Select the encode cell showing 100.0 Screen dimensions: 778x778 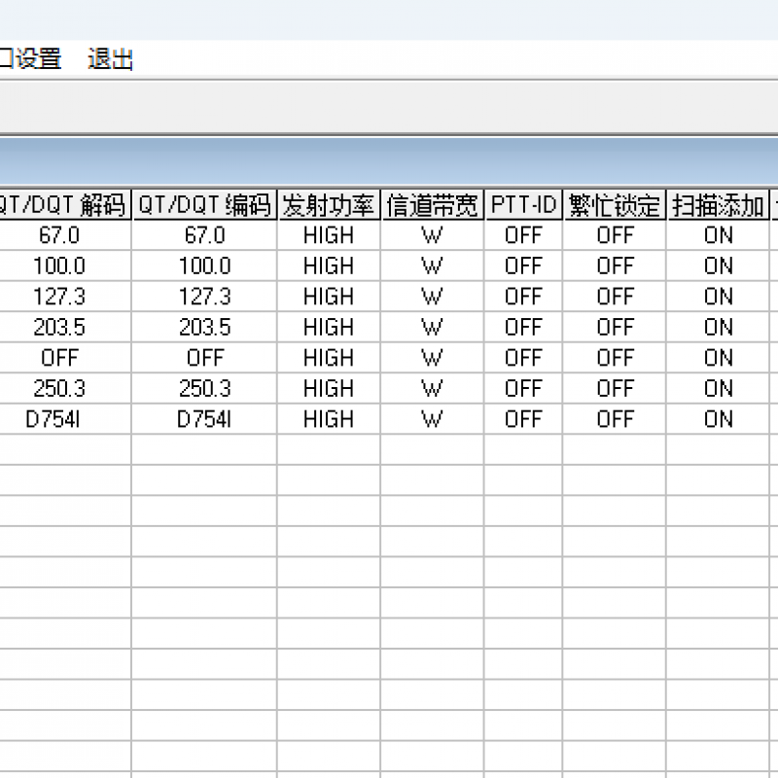205,265
